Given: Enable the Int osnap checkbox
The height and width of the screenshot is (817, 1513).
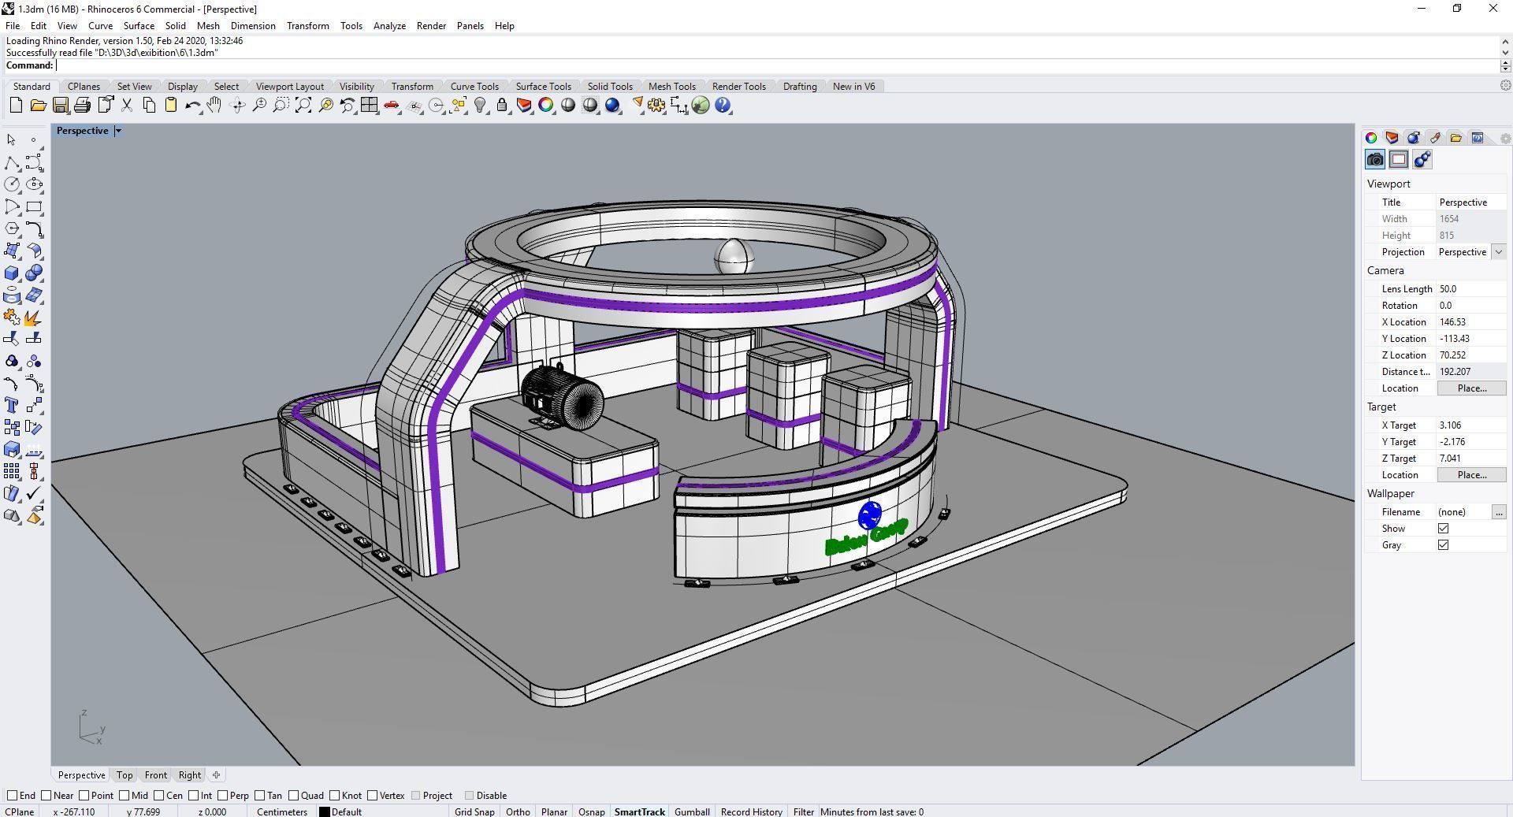Looking at the screenshot, I should (193, 796).
